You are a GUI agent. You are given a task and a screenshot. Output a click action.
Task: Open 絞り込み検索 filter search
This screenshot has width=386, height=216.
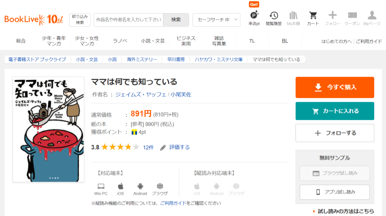pos(80,20)
